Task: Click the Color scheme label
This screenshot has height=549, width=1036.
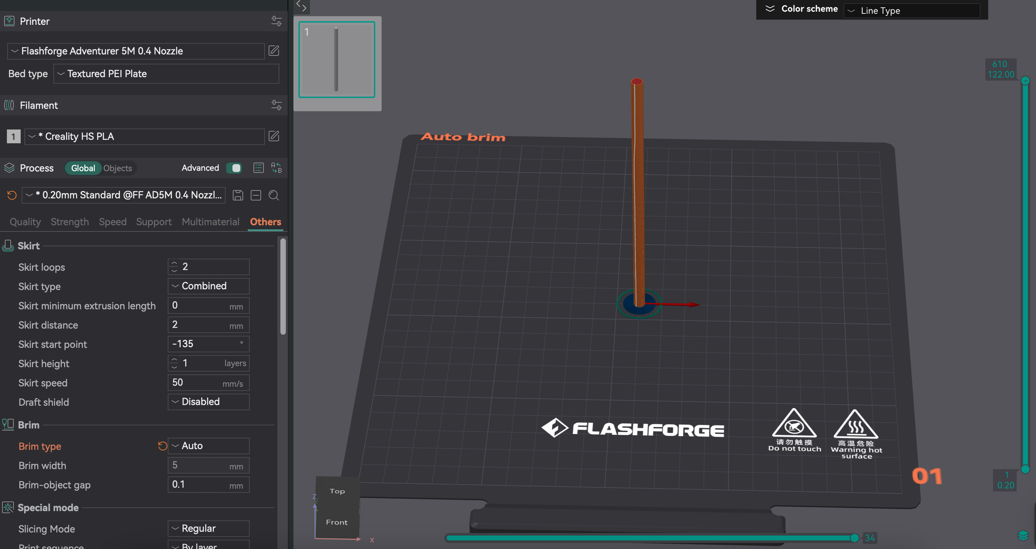Action: 809,9
